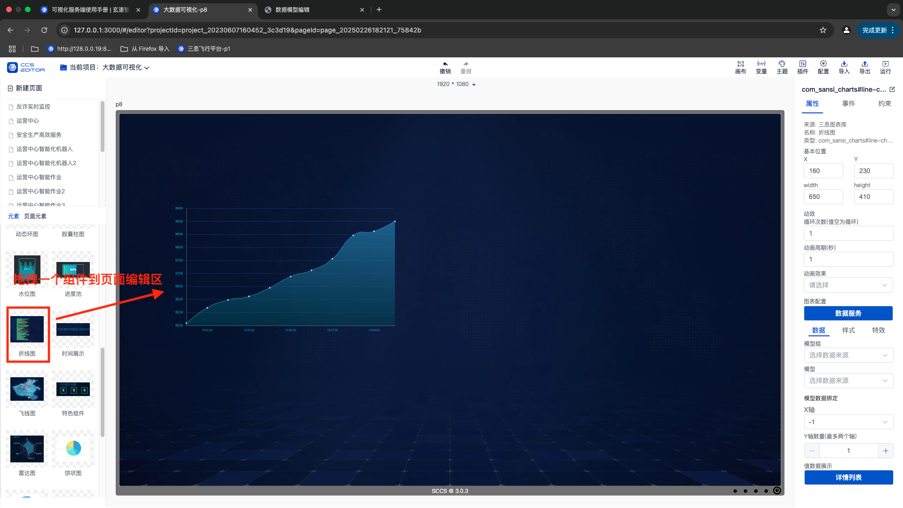
Task: Open the browser apps grid icon
Action: [x=12, y=49]
